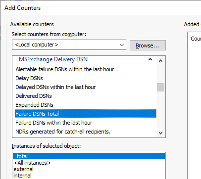Click the counter list scroll down arrow
Viewport: 201px width, 179px height.
(160, 133)
